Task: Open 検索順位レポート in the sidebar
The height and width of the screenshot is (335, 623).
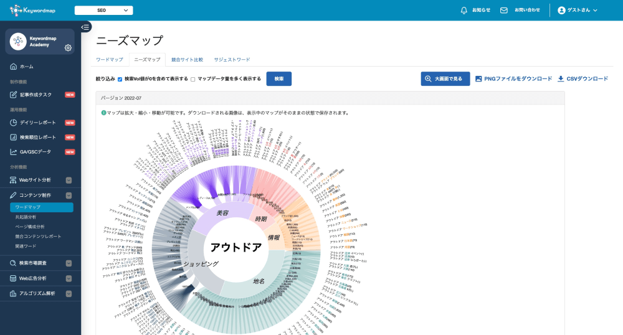Action: coord(38,138)
